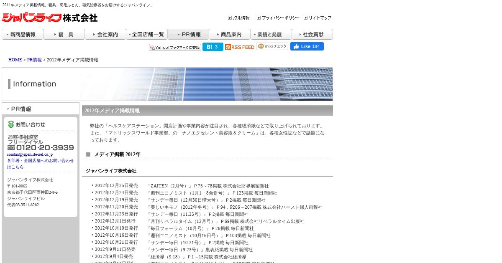Open the プライバシーポリシー link
Viewport: 502px width, 263px height.
[278, 18]
